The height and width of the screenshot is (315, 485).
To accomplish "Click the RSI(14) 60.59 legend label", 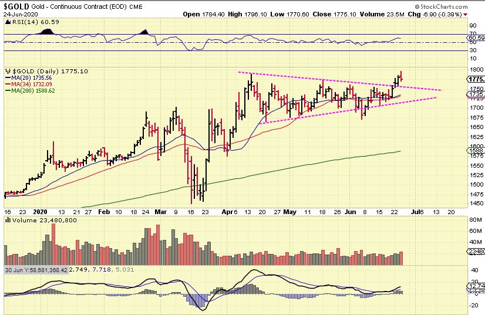I will [36, 22].
